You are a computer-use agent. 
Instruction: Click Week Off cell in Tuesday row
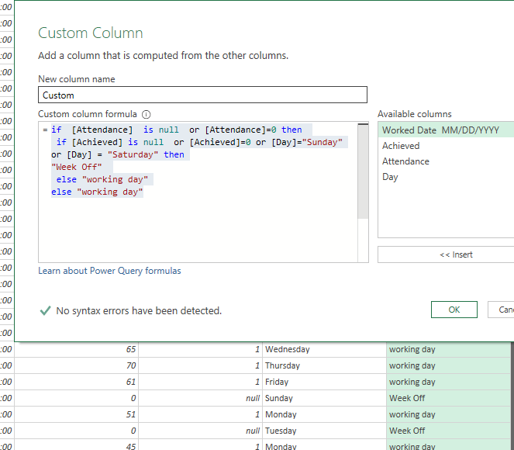click(x=448, y=431)
